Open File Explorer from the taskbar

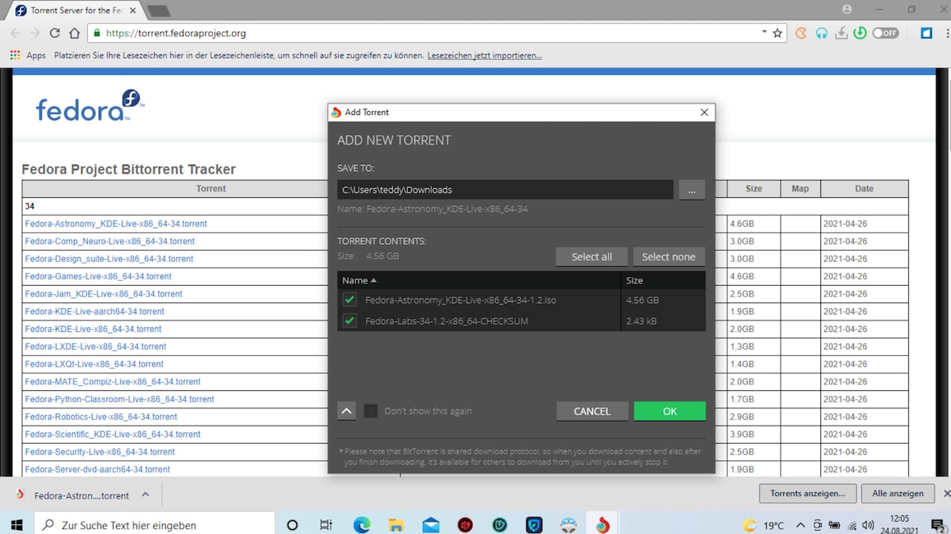pos(396,525)
